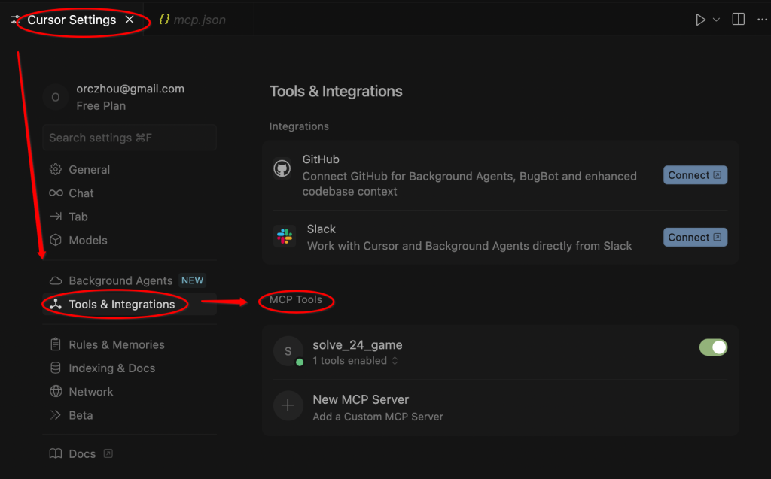Viewport: 771px width, 479px height.
Task: Disable the solve_24_game MCP server
Action: pyautogui.click(x=712, y=347)
